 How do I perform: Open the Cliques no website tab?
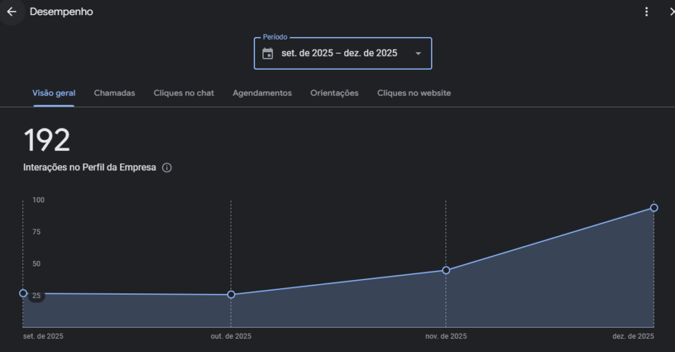click(414, 93)
